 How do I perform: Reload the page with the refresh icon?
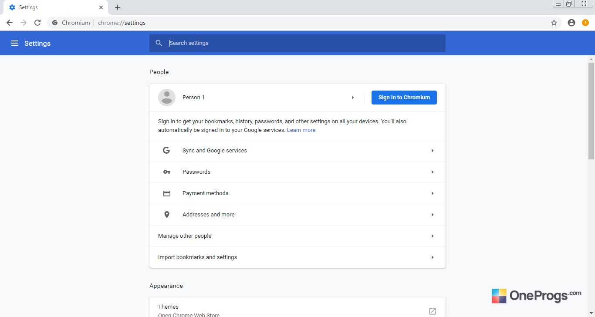point(37,23)
